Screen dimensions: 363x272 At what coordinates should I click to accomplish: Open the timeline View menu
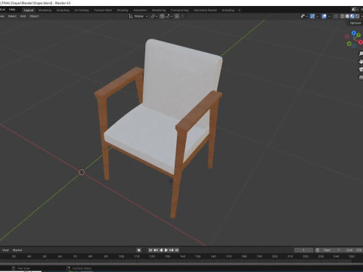[5, 250]
